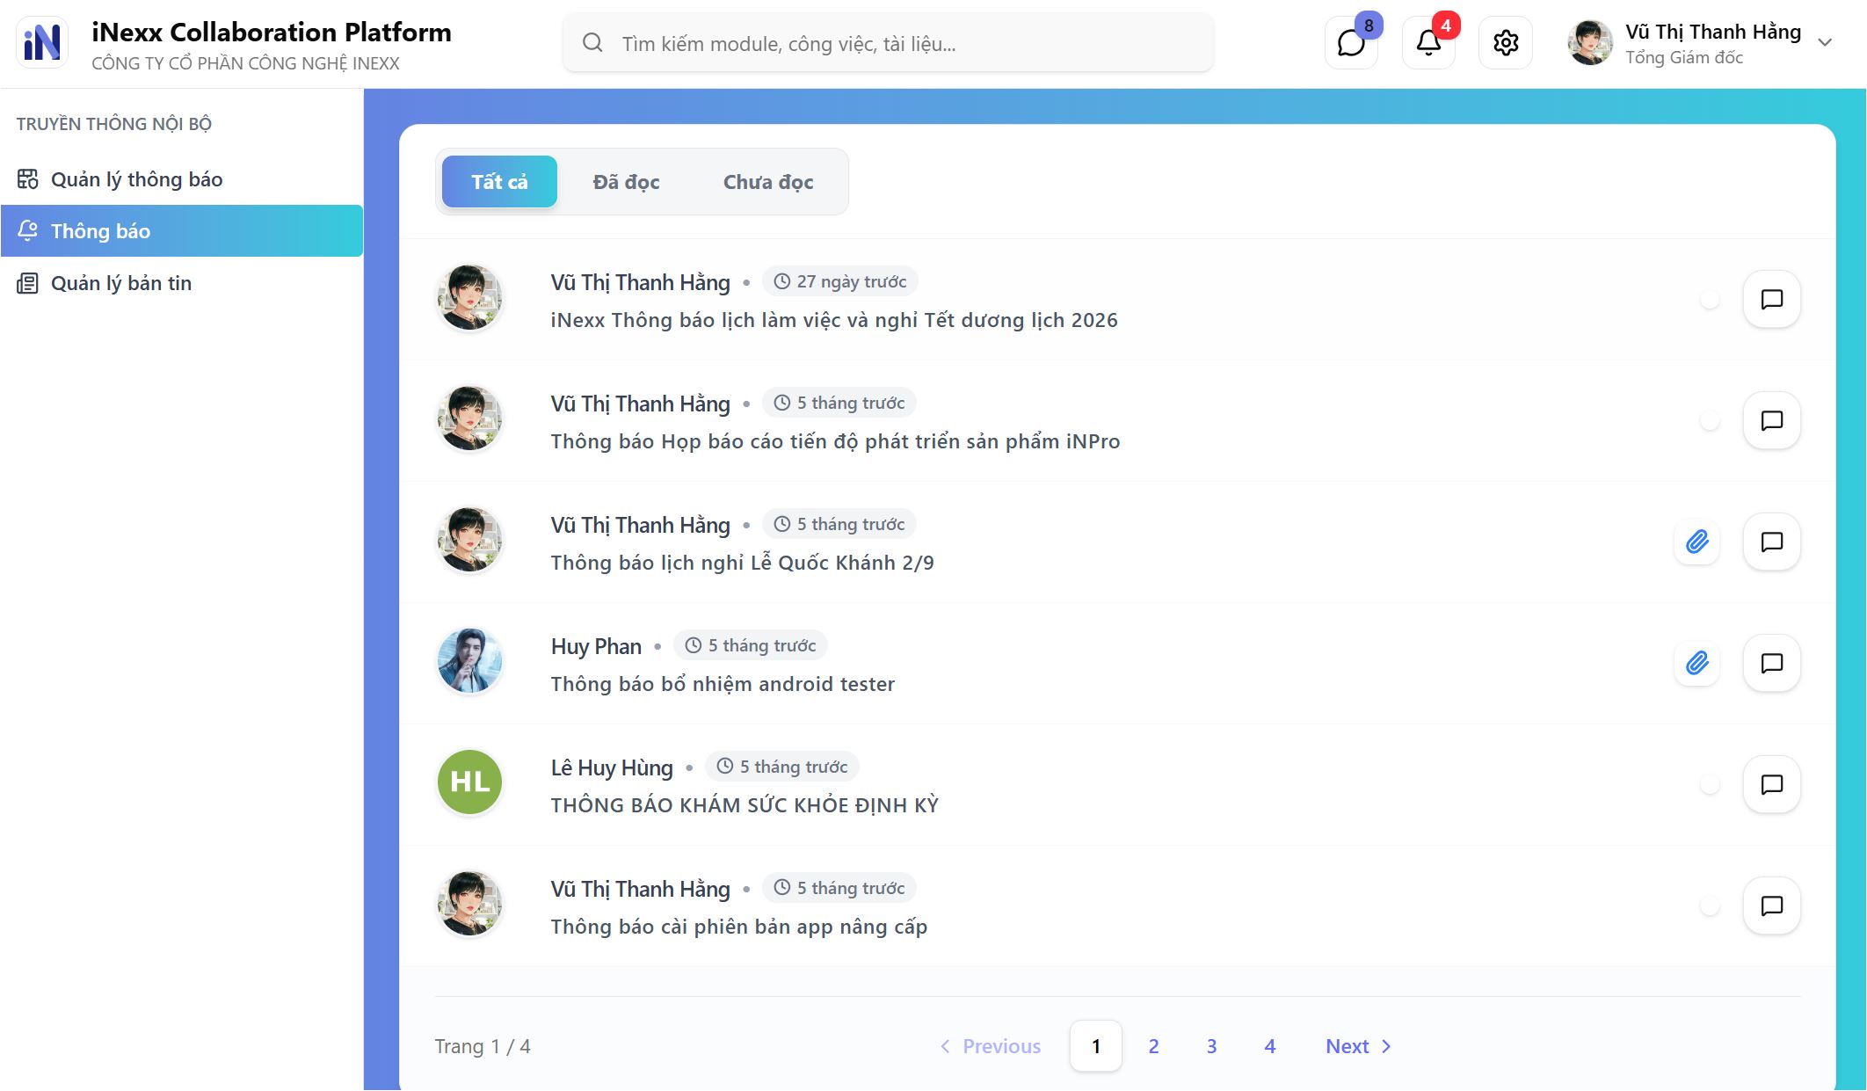Go to page 4 of notifications
Image resolution: width=1867 pixels, height=1091 pixels.
pos(1269,1046)
